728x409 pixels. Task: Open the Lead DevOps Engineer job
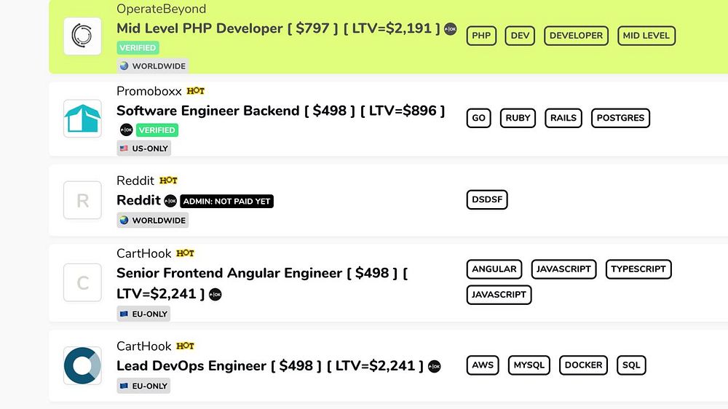(x=270, y=366)
